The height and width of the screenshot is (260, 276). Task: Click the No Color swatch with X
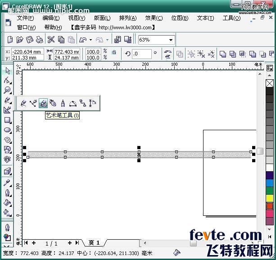tap(270, 83)
